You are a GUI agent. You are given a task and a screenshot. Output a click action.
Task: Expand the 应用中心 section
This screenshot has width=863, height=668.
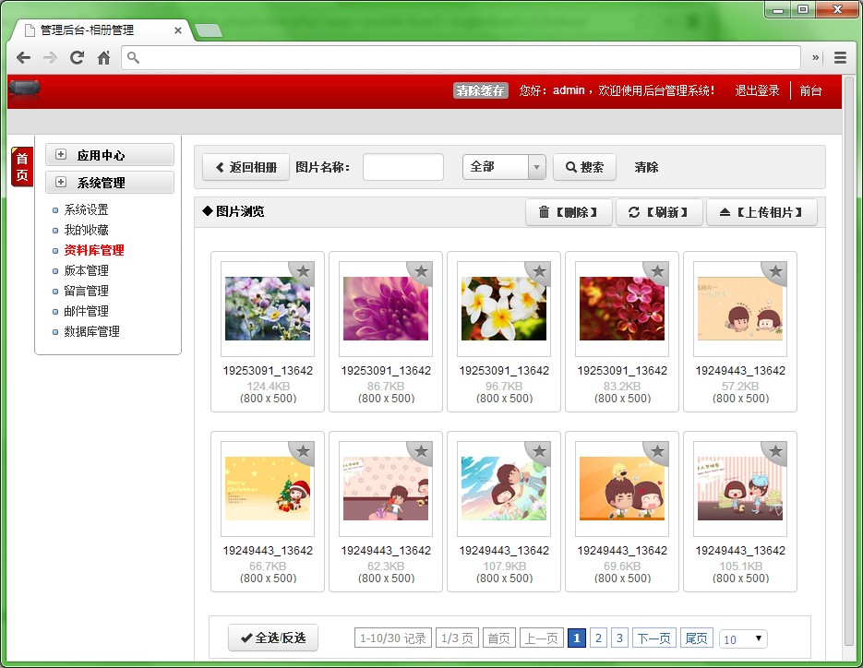(x=110, y=155)
